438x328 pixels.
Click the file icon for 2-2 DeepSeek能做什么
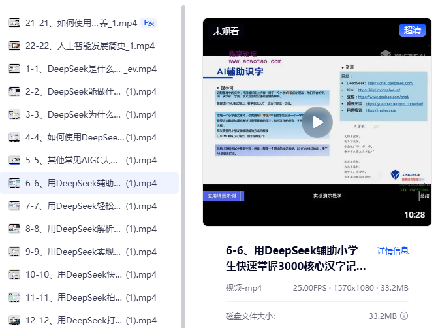pos(14,91)
